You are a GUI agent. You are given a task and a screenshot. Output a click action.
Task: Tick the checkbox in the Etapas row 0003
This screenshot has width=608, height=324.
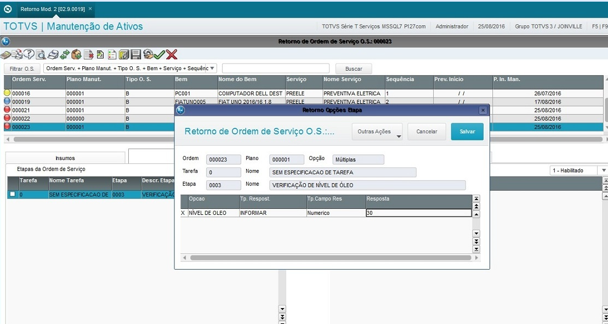point(13,194)
